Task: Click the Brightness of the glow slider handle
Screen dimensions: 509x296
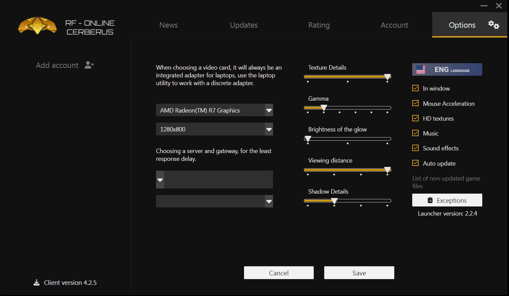Action: [308, 139]
